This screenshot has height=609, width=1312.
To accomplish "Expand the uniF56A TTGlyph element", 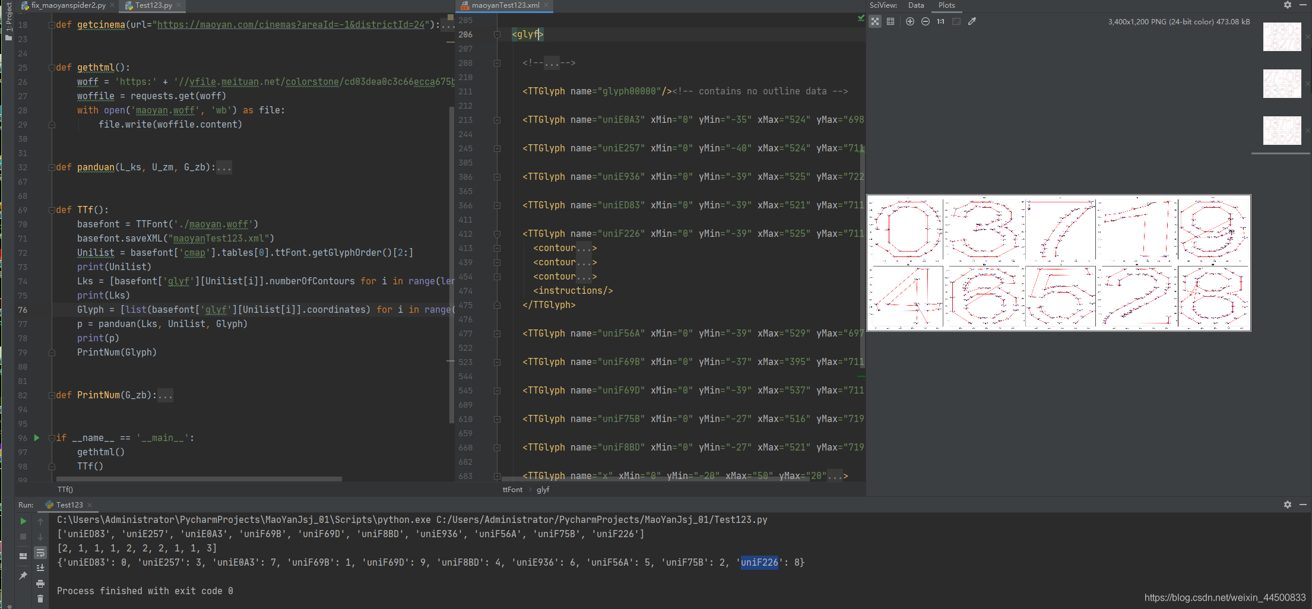I will 497,334.
